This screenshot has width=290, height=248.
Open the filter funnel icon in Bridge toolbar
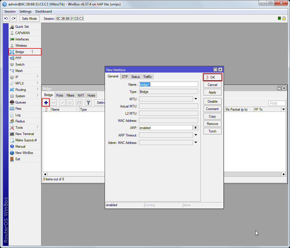coord(88,102)
